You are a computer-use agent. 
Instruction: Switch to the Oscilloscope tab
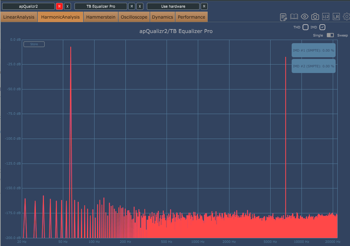click(134, 17)
